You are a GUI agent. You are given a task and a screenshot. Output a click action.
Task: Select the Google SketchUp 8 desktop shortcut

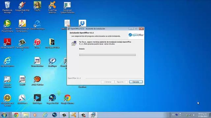(22, 7)
